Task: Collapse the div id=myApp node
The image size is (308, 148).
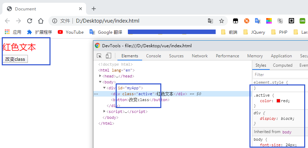Action: (x=105, y=88)
